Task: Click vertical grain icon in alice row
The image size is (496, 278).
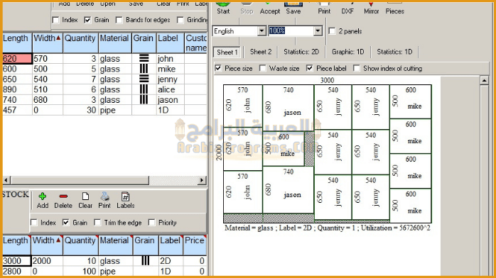Action: (x=144, y=89)
